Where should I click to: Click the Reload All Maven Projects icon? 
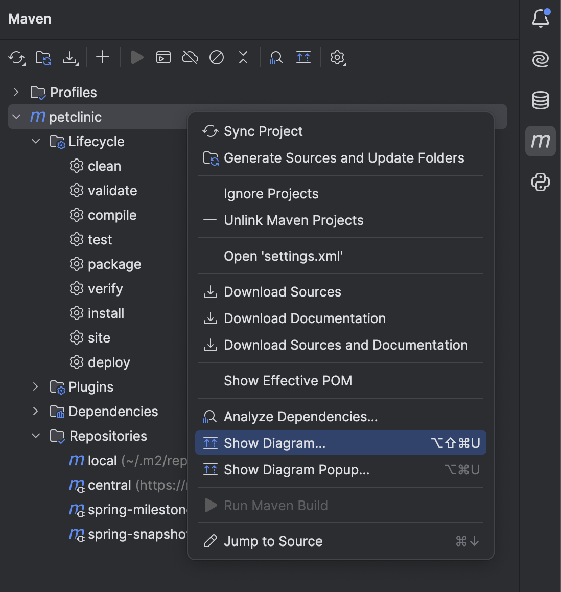point(16,57)
